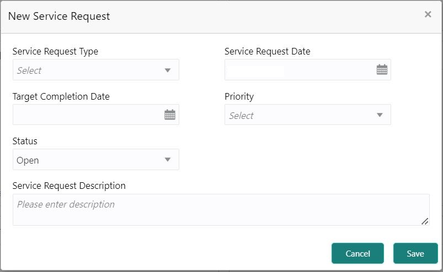Click the Service Request Type label
The height and width of the screenshot is (272, 443).
[55, 51]
